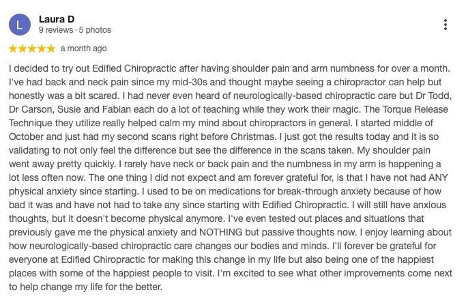Open the Laura D reviewer name
468x301 pixels.
(57, 19)
